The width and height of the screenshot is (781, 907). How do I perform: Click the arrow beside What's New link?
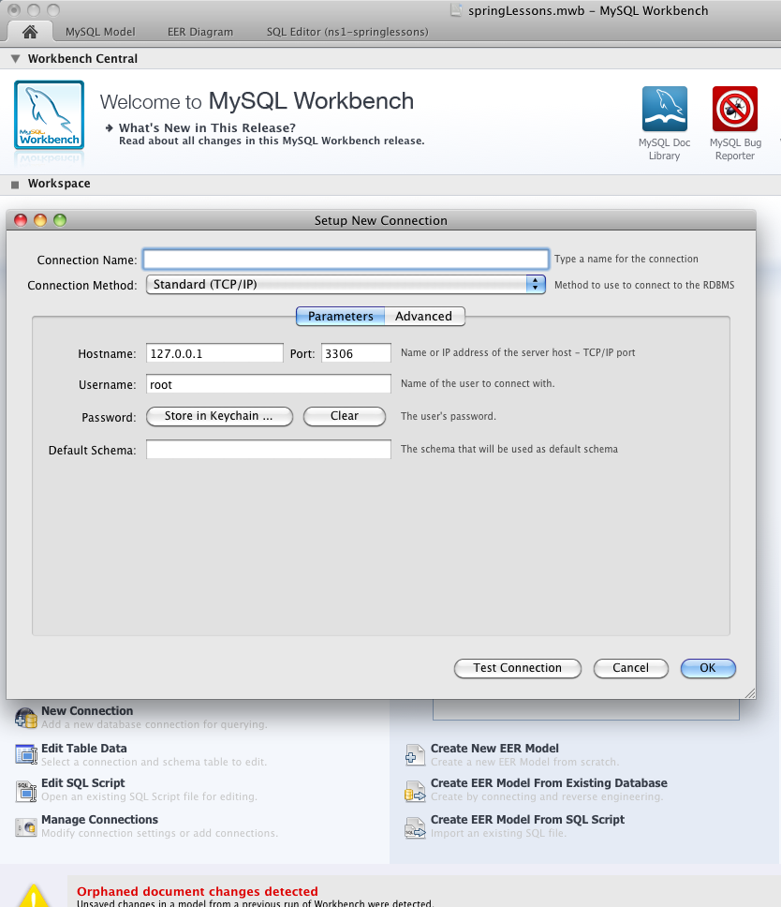(110, 127)
